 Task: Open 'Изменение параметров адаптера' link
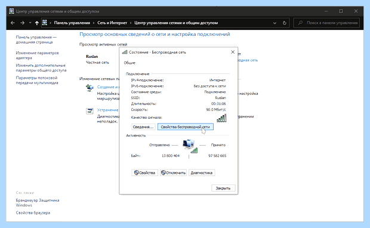point(37,56)
